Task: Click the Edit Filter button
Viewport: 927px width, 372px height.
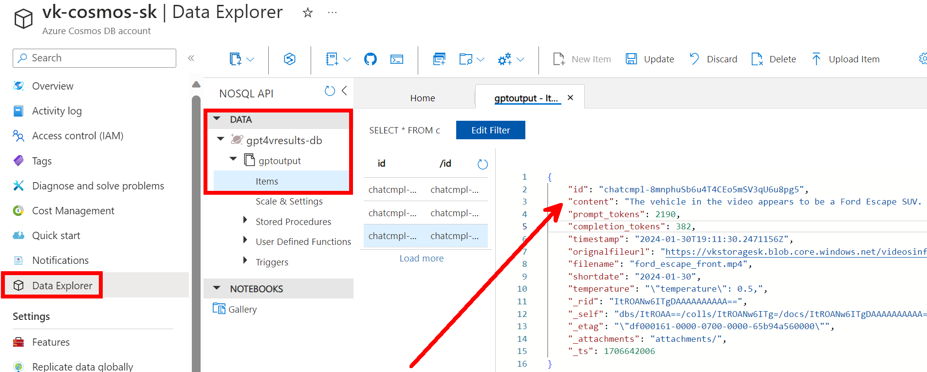Action: [490, 130]
